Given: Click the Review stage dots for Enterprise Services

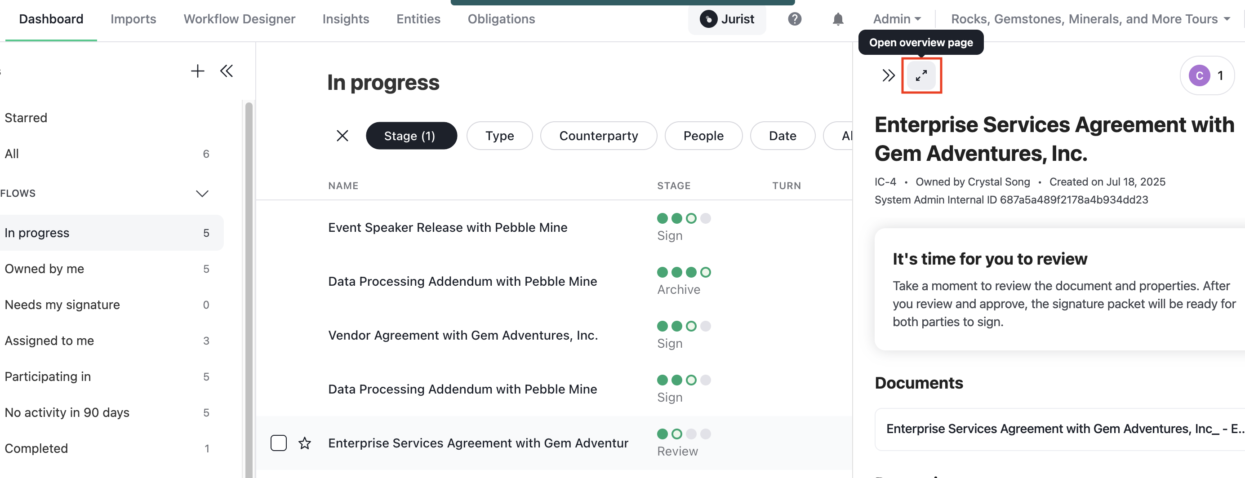Looking at the screenshot, I should click(x=684, y=434).
